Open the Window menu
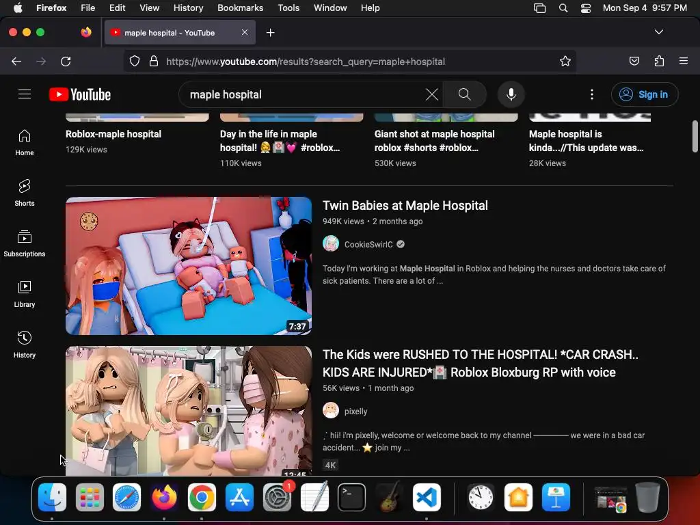This screenshot has height=525, width=700. pyautogui.click(x=330, y=8)
